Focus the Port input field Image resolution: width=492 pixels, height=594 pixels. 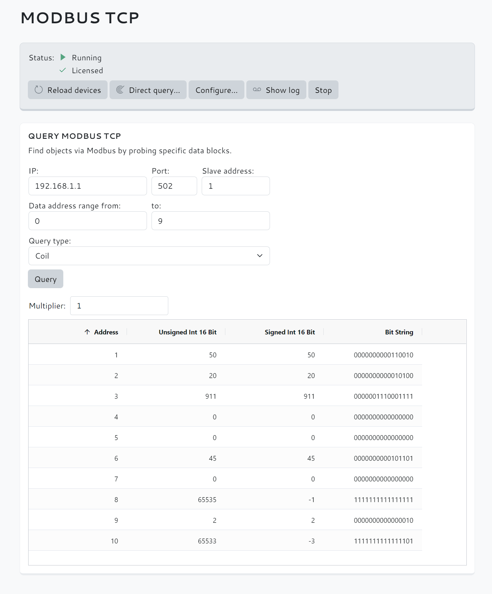pyautogui.click(x=174, y=186)
